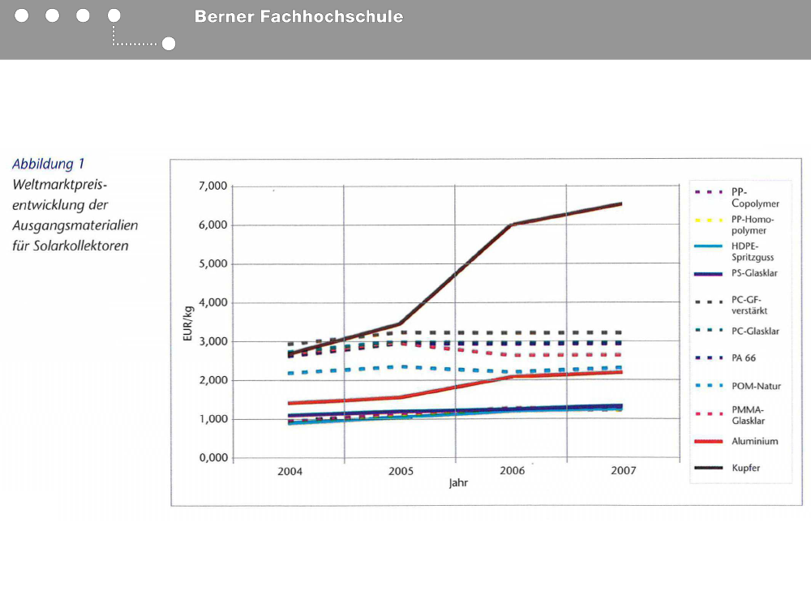Click the teal dashed PC-Glasklar legend swatch

point(709,330)
